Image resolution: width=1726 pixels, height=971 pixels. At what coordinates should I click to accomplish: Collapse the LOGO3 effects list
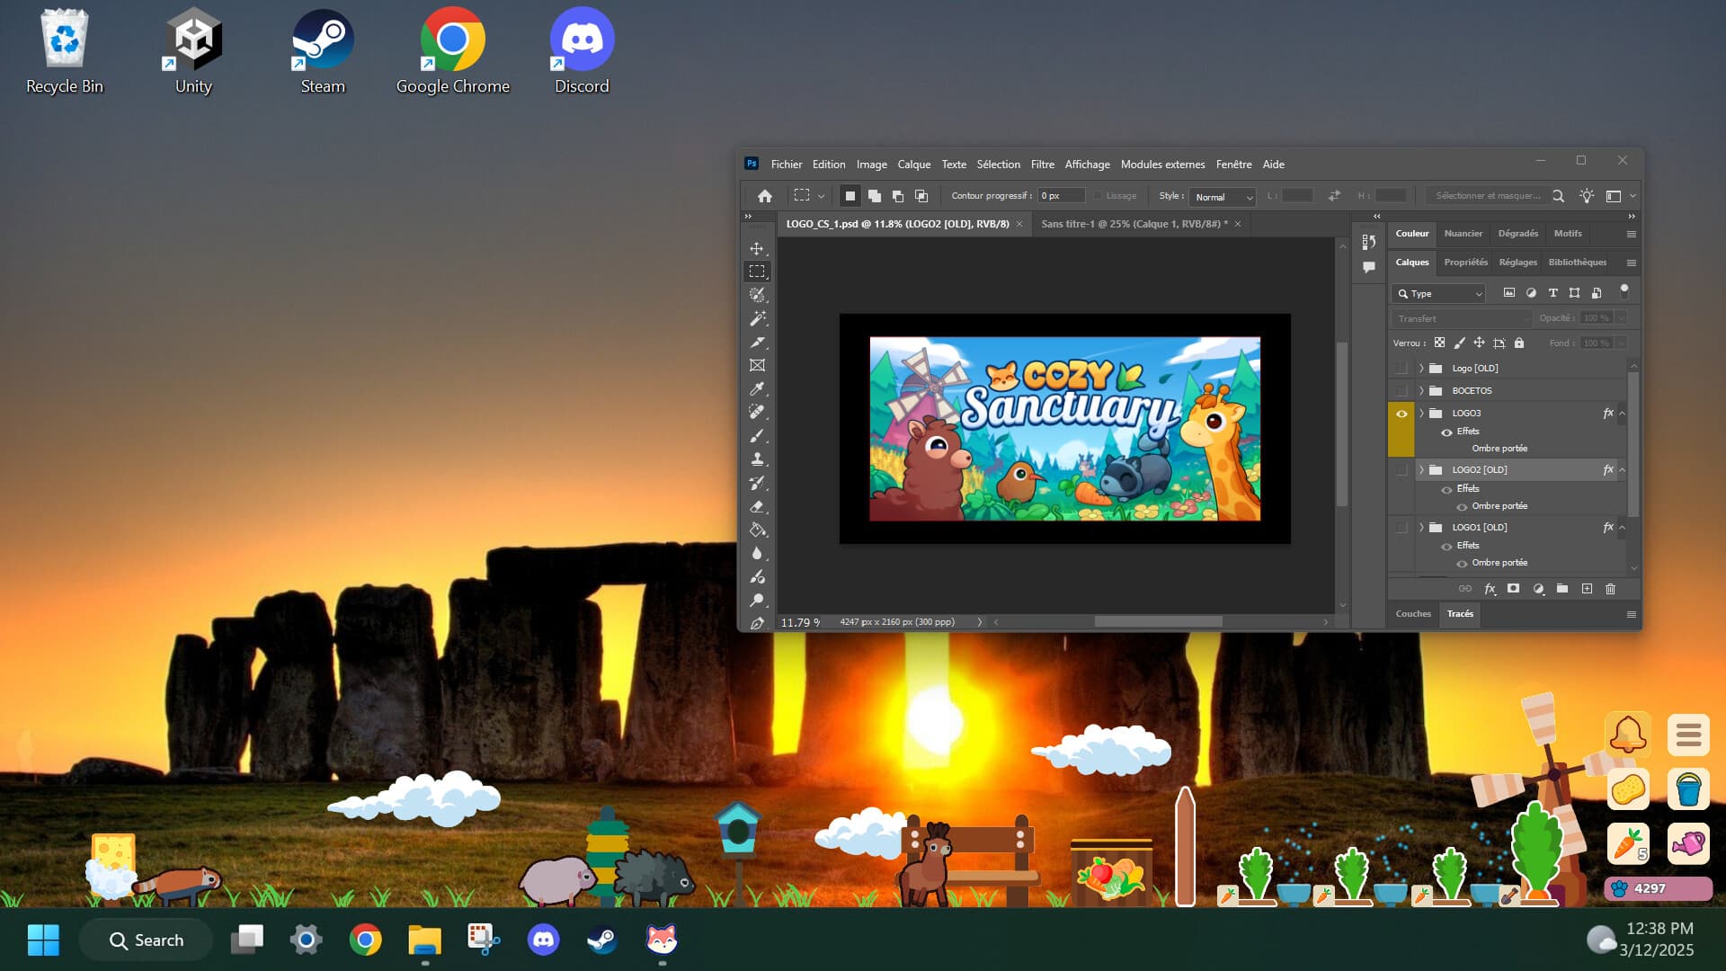[1622, 413]
